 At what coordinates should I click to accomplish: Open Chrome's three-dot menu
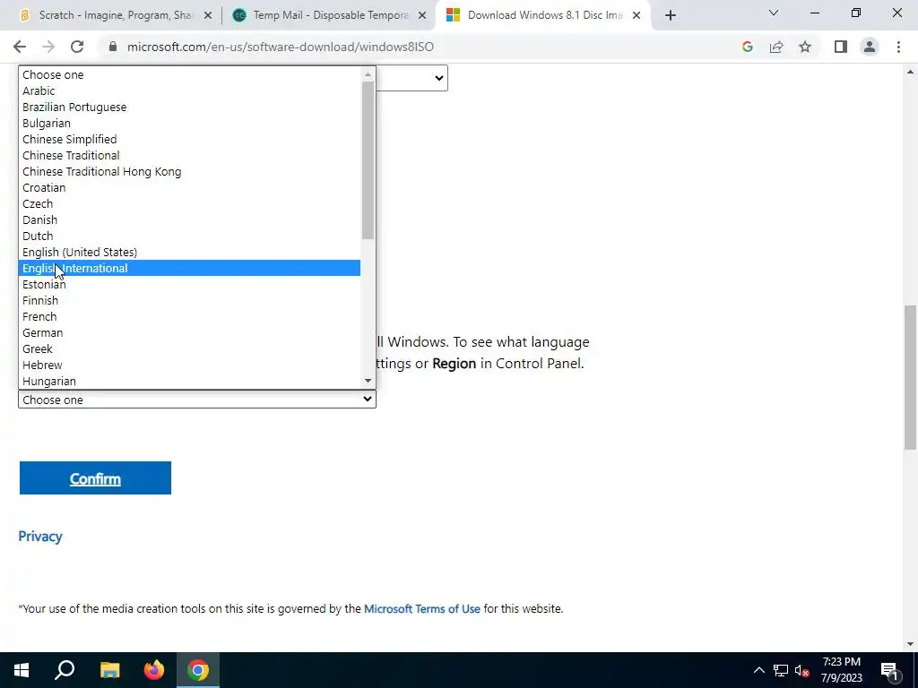pyautogui.click(x=898, y=47)
